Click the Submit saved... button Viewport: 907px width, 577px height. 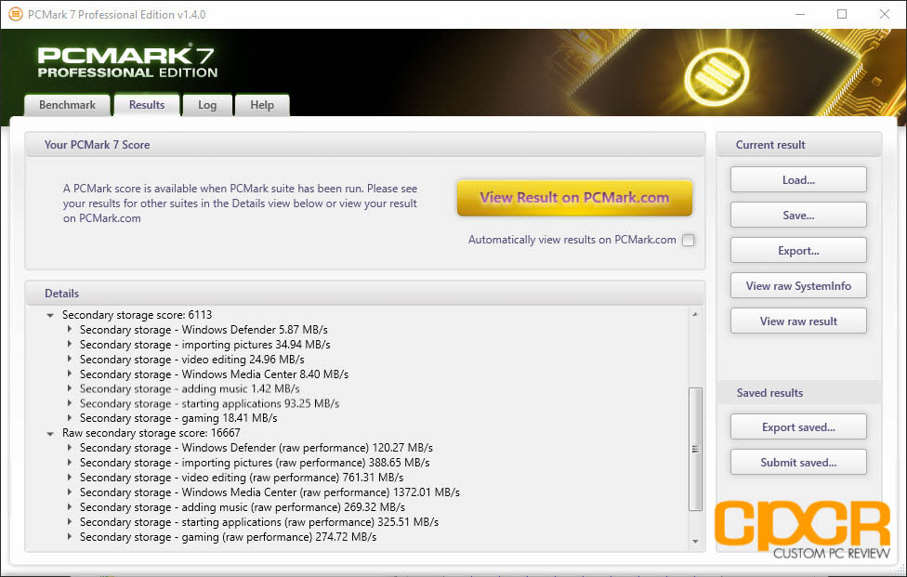[798, 462]
